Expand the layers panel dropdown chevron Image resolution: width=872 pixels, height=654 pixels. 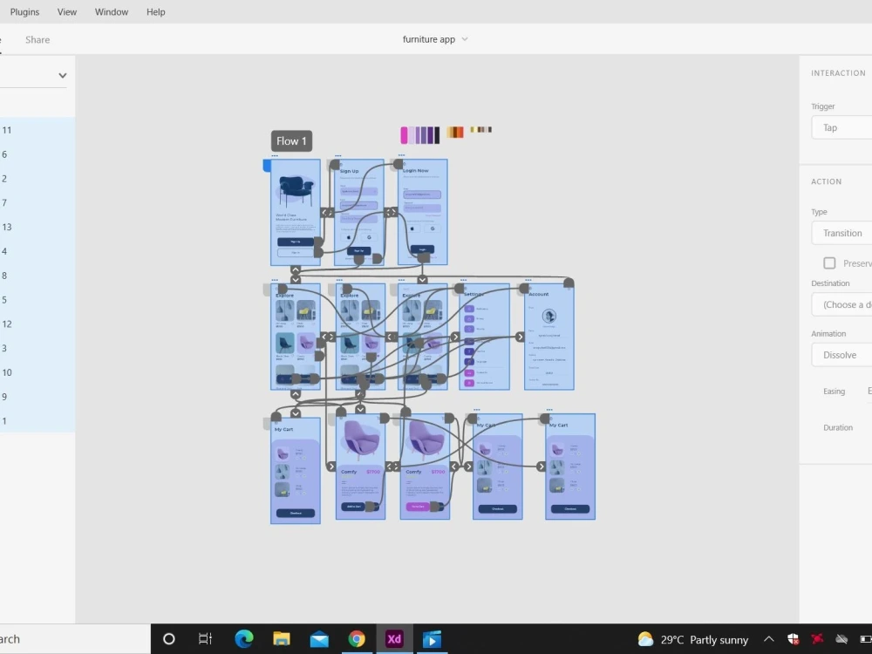tap(62, 76)
